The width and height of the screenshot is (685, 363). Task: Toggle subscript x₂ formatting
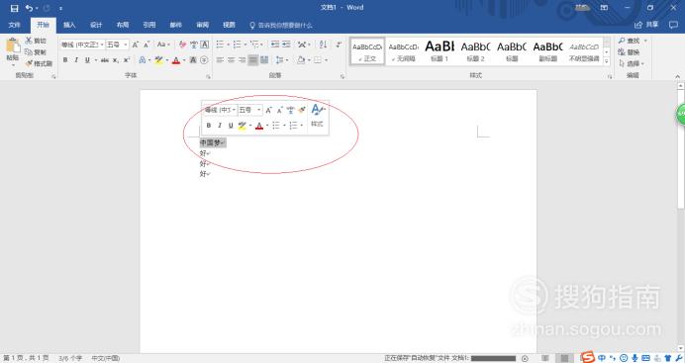pyautogui.click(x=116, y=60)
